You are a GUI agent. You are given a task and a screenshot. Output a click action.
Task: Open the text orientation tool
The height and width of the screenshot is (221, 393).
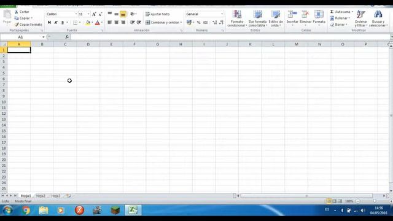click(133, 14)
